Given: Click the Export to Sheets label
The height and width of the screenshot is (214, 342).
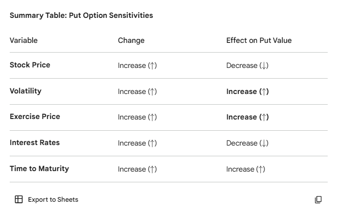Looking at the screenshot, I should [x=53, y=200].
